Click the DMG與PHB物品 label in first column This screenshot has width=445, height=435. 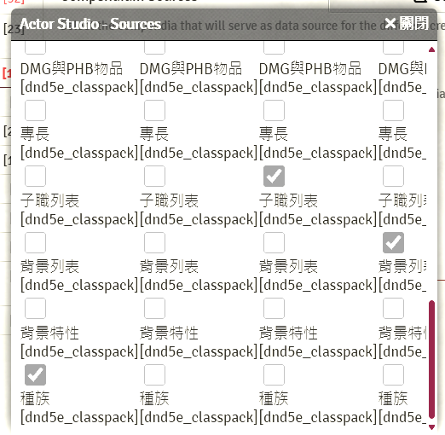[72, 69]
